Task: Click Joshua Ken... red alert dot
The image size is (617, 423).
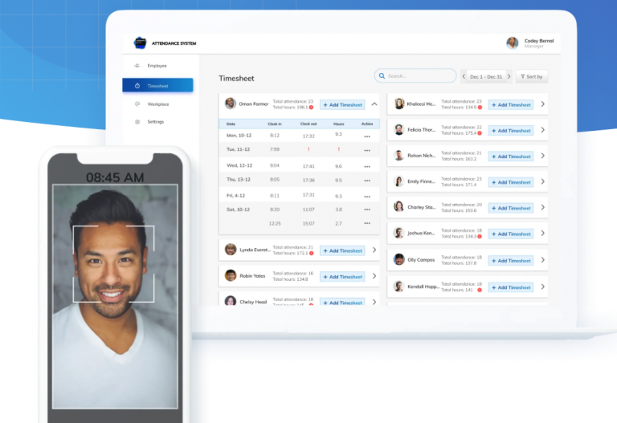Action: 480,236
